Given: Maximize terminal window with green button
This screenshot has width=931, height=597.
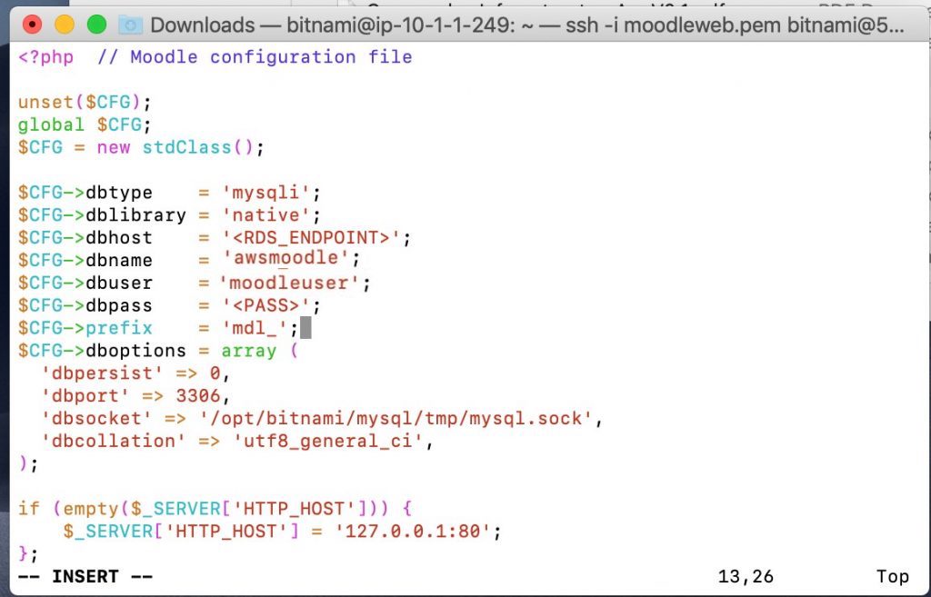Looking at the screenshot, I should 96,25.
